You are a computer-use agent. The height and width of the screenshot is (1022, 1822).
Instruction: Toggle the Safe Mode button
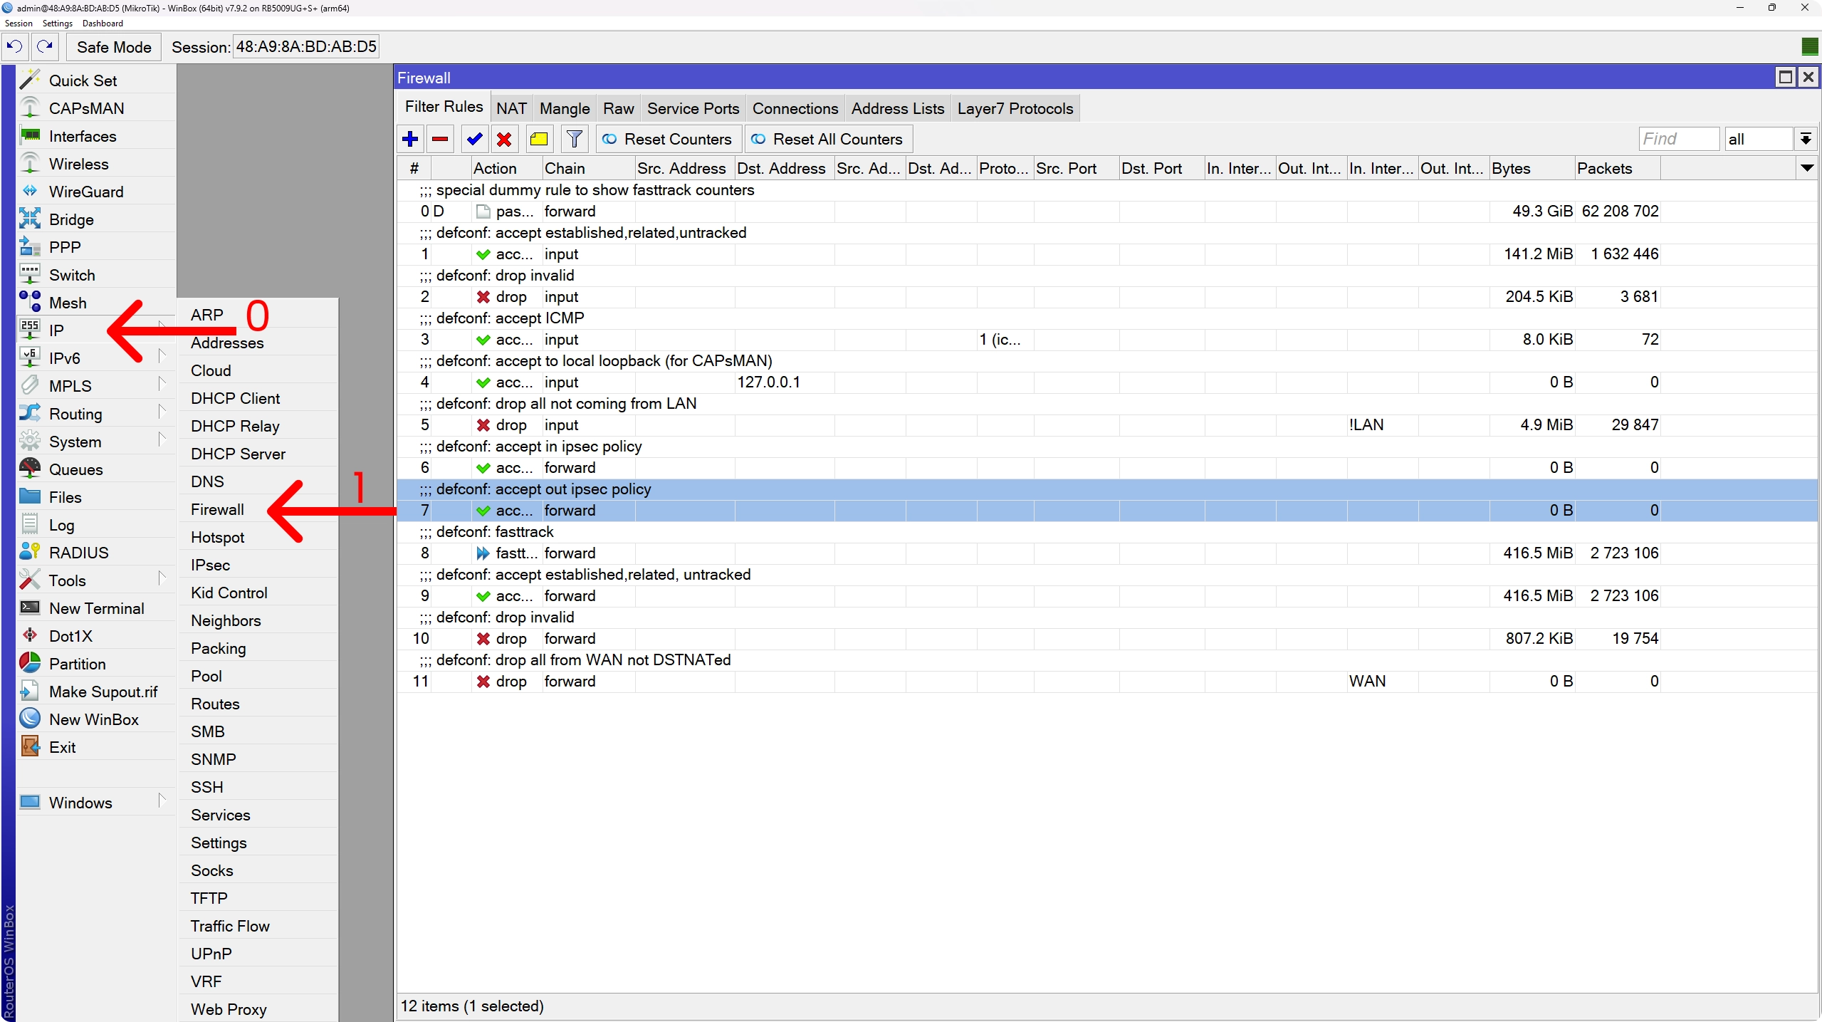click(x=114, y=47)
